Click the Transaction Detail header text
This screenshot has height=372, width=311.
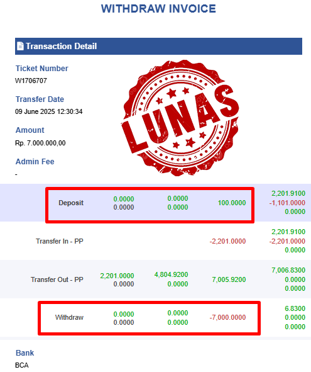(62, 46)
